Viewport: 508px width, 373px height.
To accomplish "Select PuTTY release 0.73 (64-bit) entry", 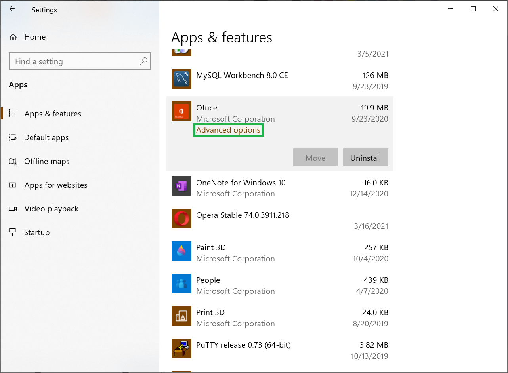I will [x=280, y=350].
